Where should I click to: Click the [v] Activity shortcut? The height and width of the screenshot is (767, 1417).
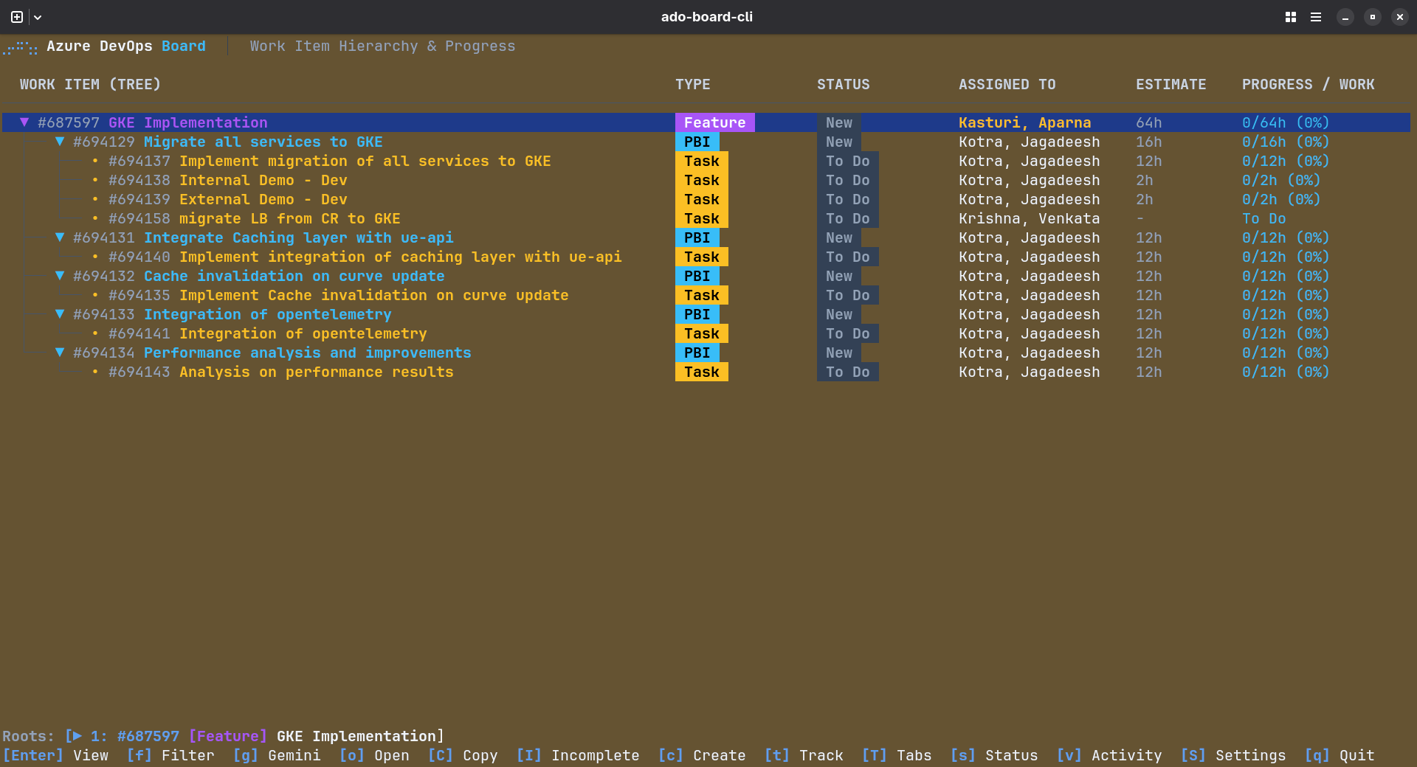click(x=1109, y=755)
